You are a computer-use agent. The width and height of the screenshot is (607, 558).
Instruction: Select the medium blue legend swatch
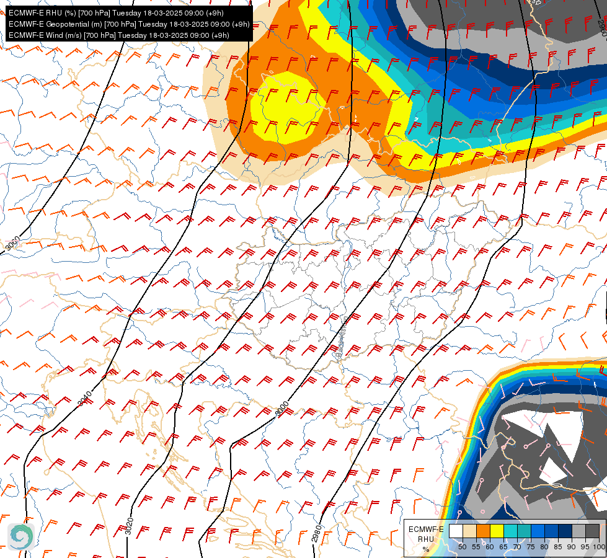point(551,531)
